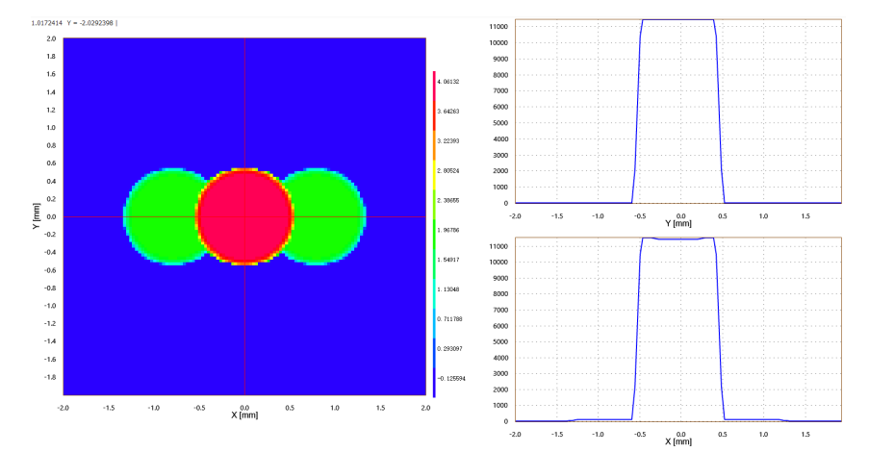Click the 11000 tick label of the top profile plot
This screenshot has height=452, width=869.
click(x=499, y=27)
